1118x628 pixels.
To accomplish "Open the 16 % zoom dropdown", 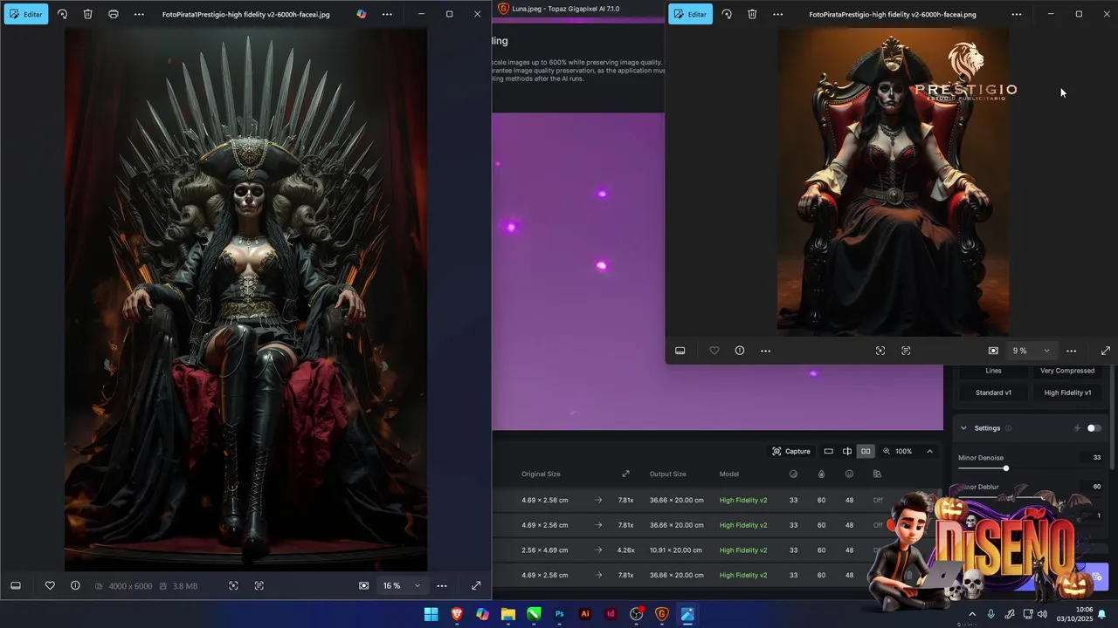I will 402,586.
